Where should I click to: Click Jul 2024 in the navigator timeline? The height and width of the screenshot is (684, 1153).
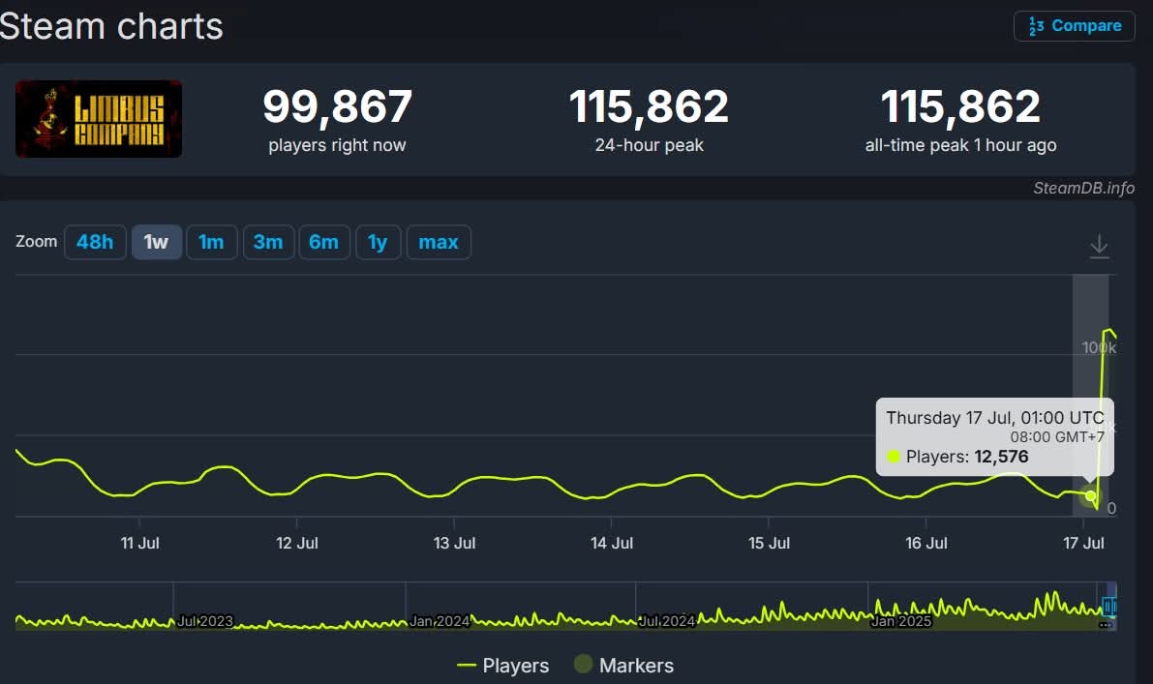(667, 621)
